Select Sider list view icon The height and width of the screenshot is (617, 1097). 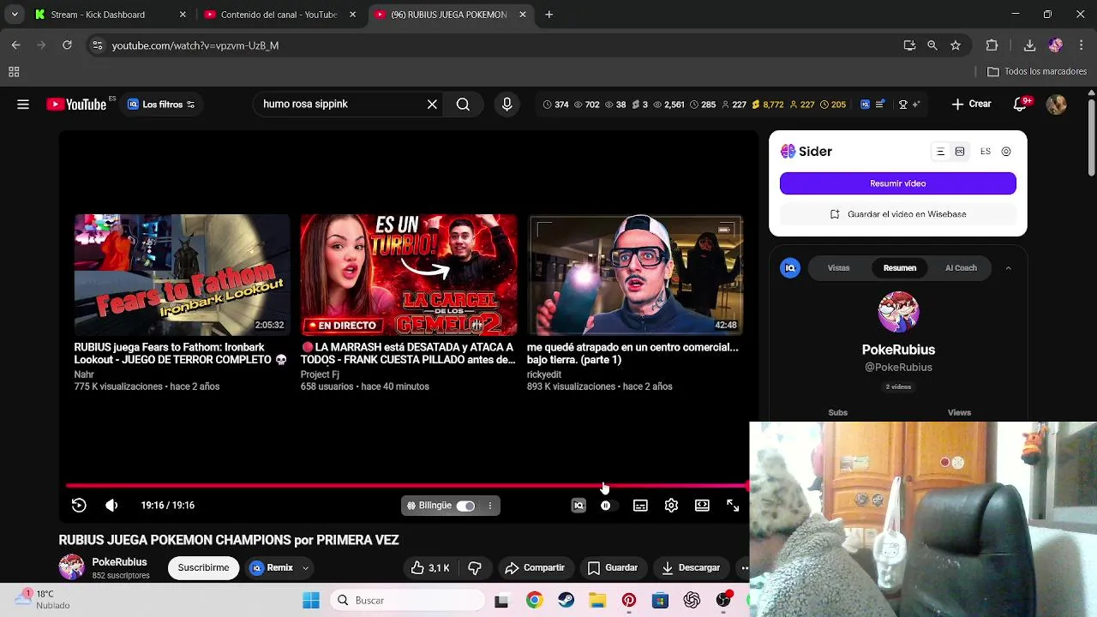[940, 152]
